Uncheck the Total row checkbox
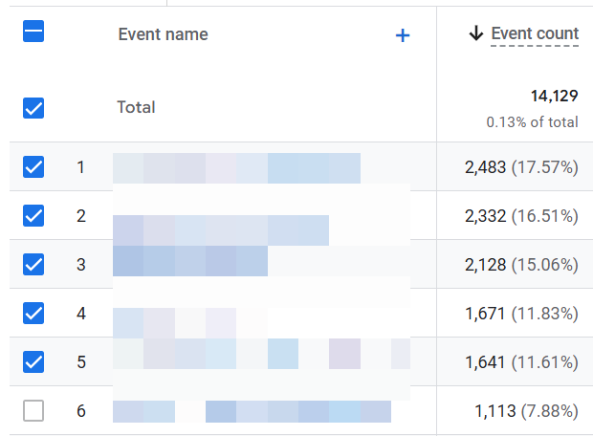The image size is (593, 436). coord(33,108)
